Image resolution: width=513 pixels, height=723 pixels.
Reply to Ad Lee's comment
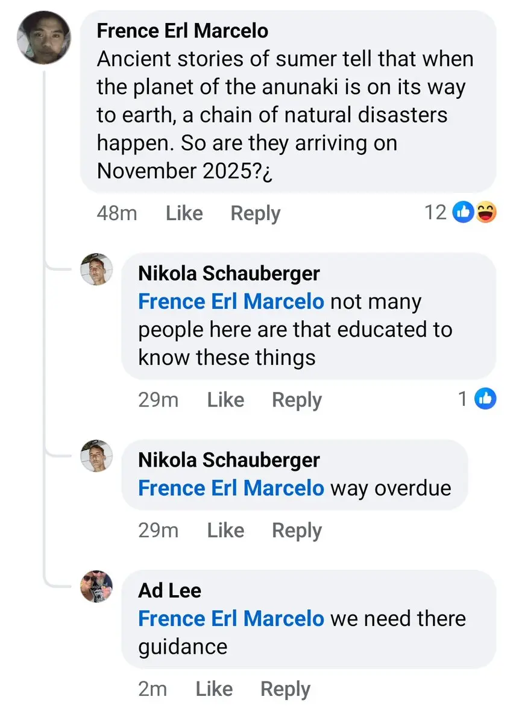[285, 689]
